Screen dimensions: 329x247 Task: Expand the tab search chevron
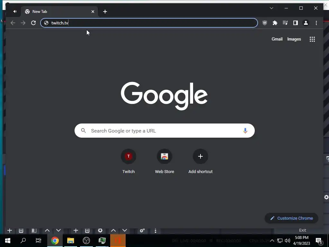pyautogui.click(x=271, y=8)
